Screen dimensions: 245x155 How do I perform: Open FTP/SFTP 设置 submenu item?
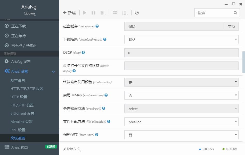[x=22, y=105]
